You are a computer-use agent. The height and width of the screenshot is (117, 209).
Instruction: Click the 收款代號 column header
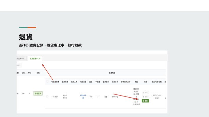coord(65,82)
